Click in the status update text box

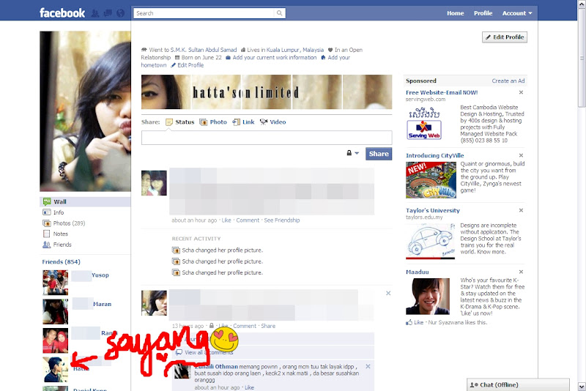click(x=267, y=138)
